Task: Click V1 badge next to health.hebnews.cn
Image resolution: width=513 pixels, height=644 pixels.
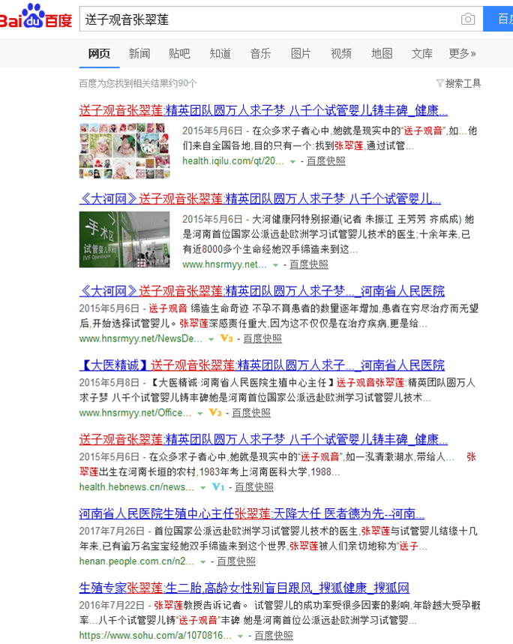Action: click(218, 486)
